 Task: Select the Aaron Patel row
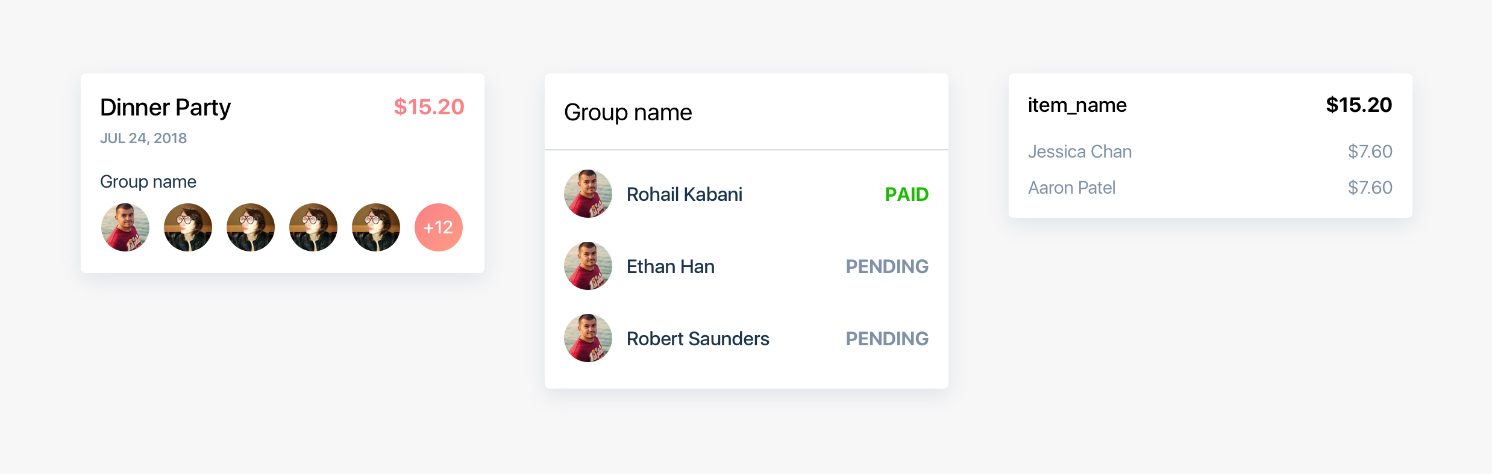click(1210, 188)
